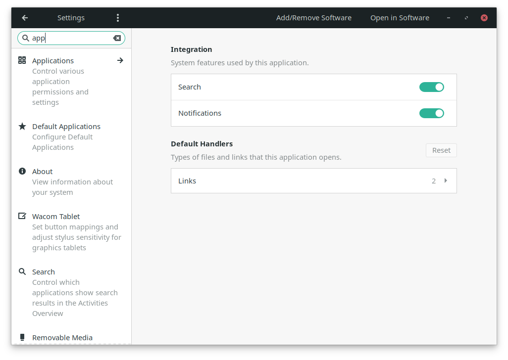The height and width of the screenshot is (360, 508).
Task: Click the Search magnifier icon in the sidebar list
Action: tap(22, 271)
